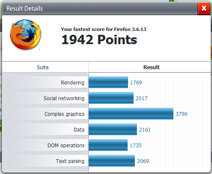The image size is (212, 174).
Task: Click the Rendering result bar
Action: 108,82
